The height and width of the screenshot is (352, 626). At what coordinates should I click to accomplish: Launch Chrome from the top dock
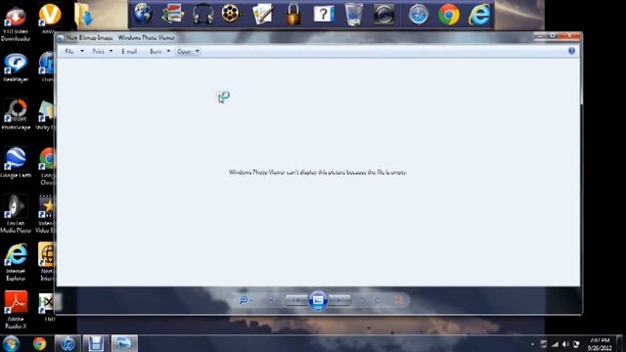449,15
